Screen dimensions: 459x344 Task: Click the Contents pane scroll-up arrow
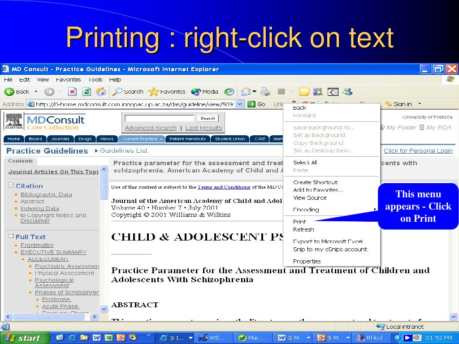[104, 169]
